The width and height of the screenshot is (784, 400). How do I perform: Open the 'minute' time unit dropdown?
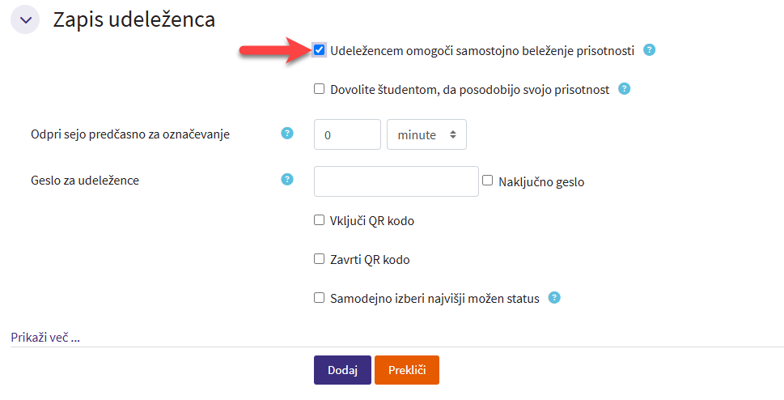[427, 134]
